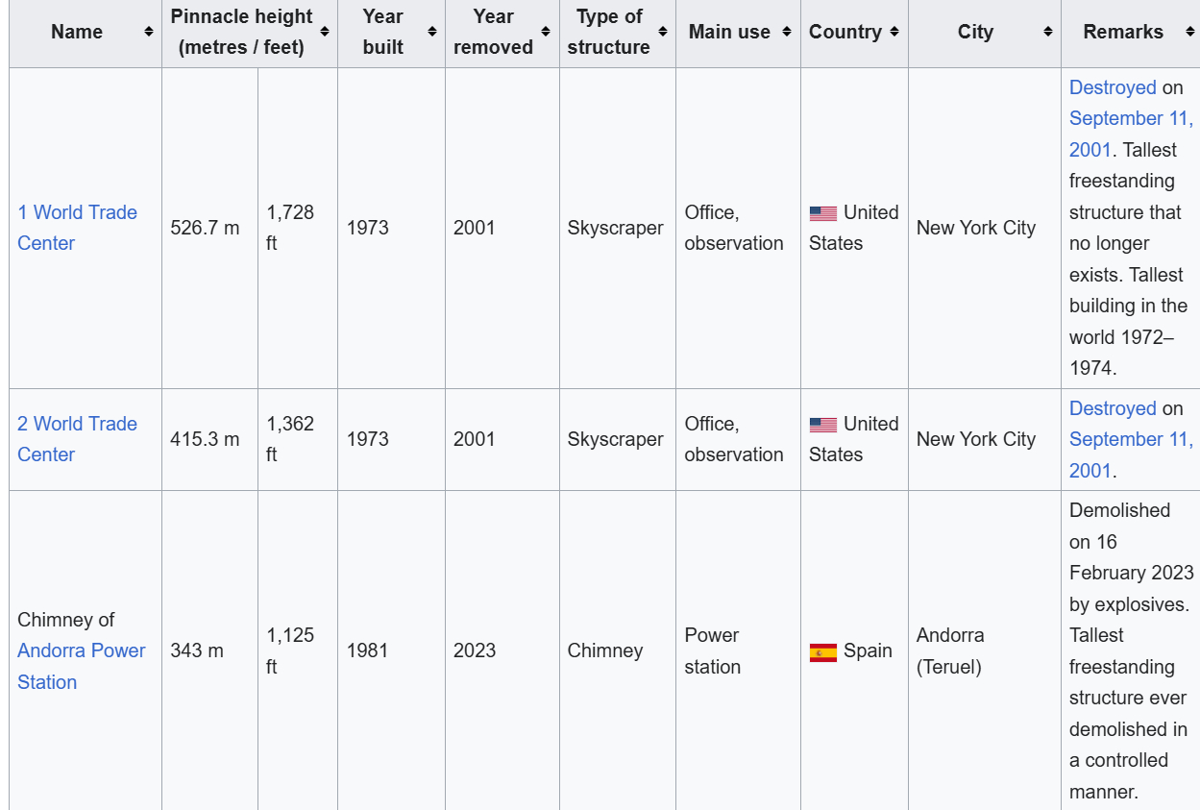Image resolution: width=1200 pixels, height=810 pixels.
Task: Sort by Type of structure arrows
Action: pyautogui.click(x=662, y=33)
